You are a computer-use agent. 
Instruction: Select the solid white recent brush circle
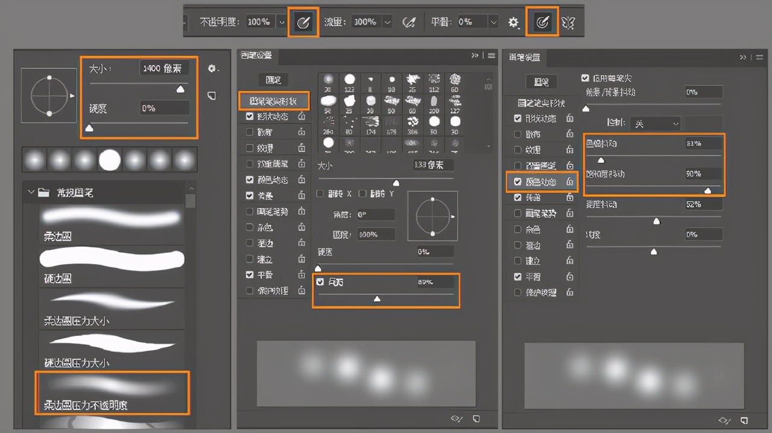click(110, 160)
